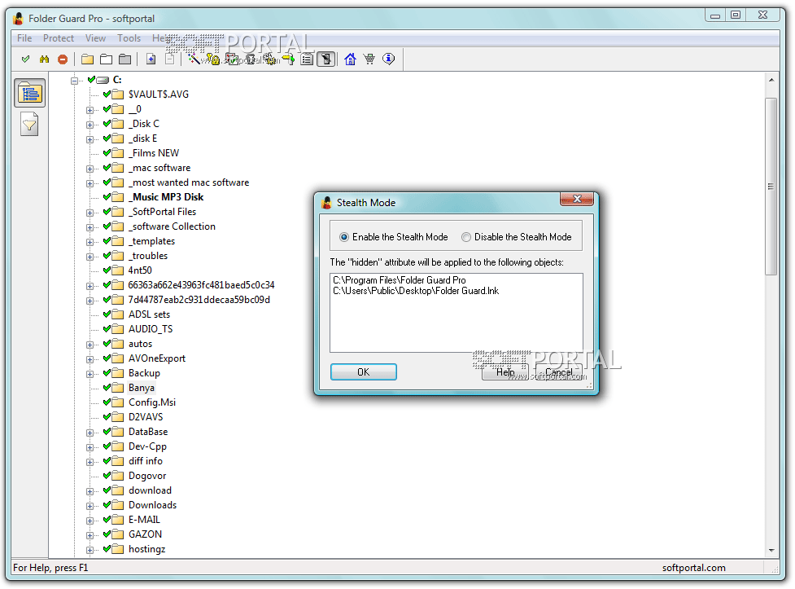Expand the _templates folder node
795x589 pixels.
click(90, 242)
